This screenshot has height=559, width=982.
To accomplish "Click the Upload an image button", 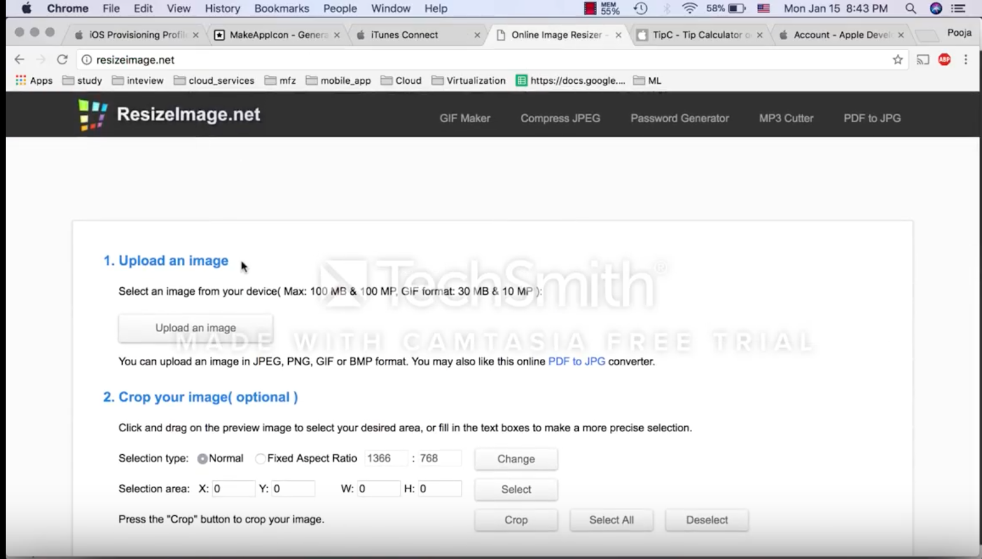I will tap(196, 328).
